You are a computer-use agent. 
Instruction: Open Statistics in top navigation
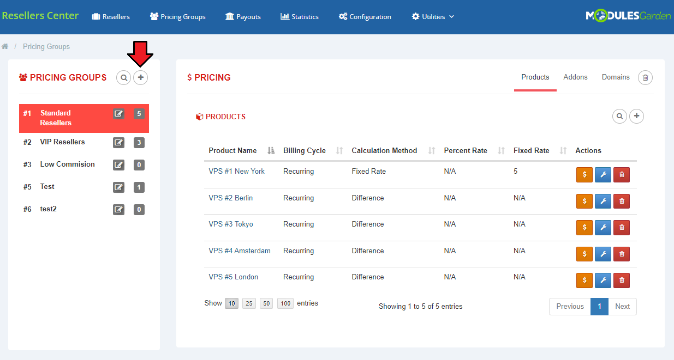[300, 17]
